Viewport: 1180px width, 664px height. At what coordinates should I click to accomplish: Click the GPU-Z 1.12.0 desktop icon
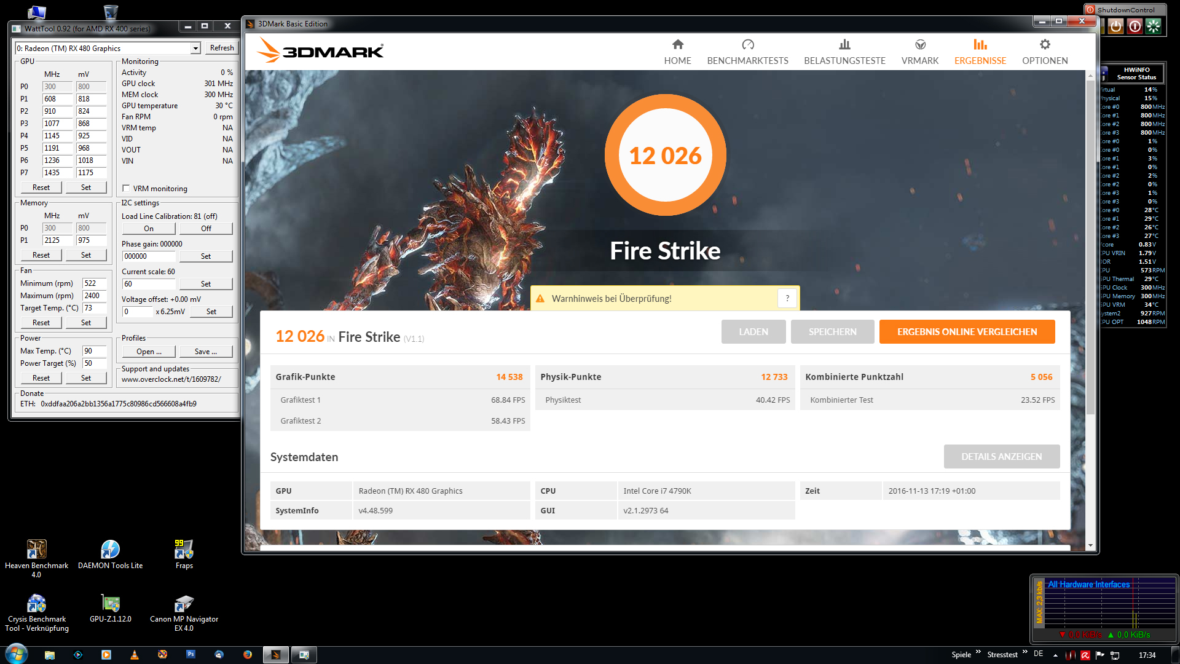tap(111, 604)
